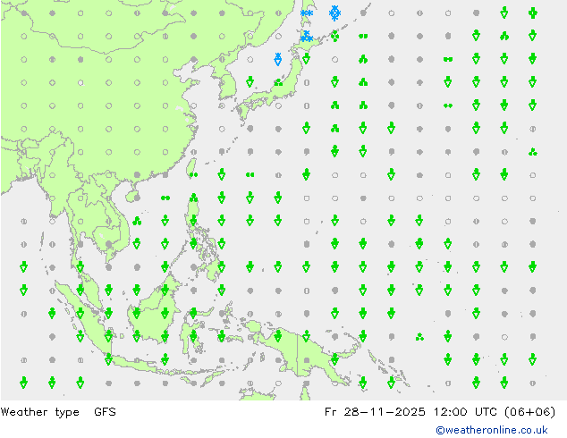This screenshot has height=438, width=567.
Task: Open the weatheronline.co.uk copyright link
Action: [492, 430]
